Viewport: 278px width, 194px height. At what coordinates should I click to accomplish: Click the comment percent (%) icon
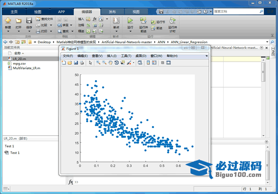pyautogui.click(x=88, y=25)
